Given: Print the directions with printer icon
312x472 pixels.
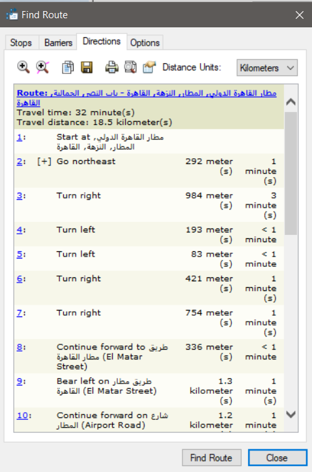Looking at the screenshot, I should [112, 68].
